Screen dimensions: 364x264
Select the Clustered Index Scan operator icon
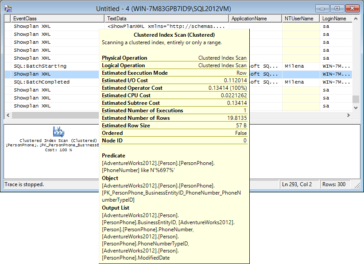(x=59, y=130)
